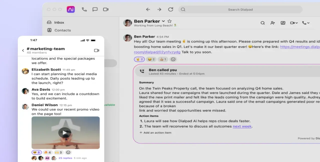
Task: Click Add an action item
Action: [x=155, y=133]
